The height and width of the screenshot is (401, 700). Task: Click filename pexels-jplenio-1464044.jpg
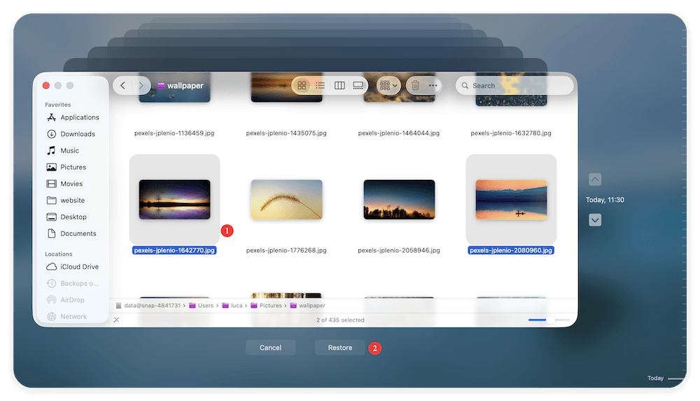(x=399, y=133)
